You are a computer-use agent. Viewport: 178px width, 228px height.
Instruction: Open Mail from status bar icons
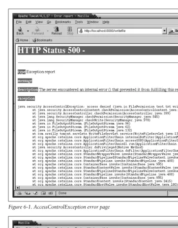pyautogui.click(x=28, y=193)
